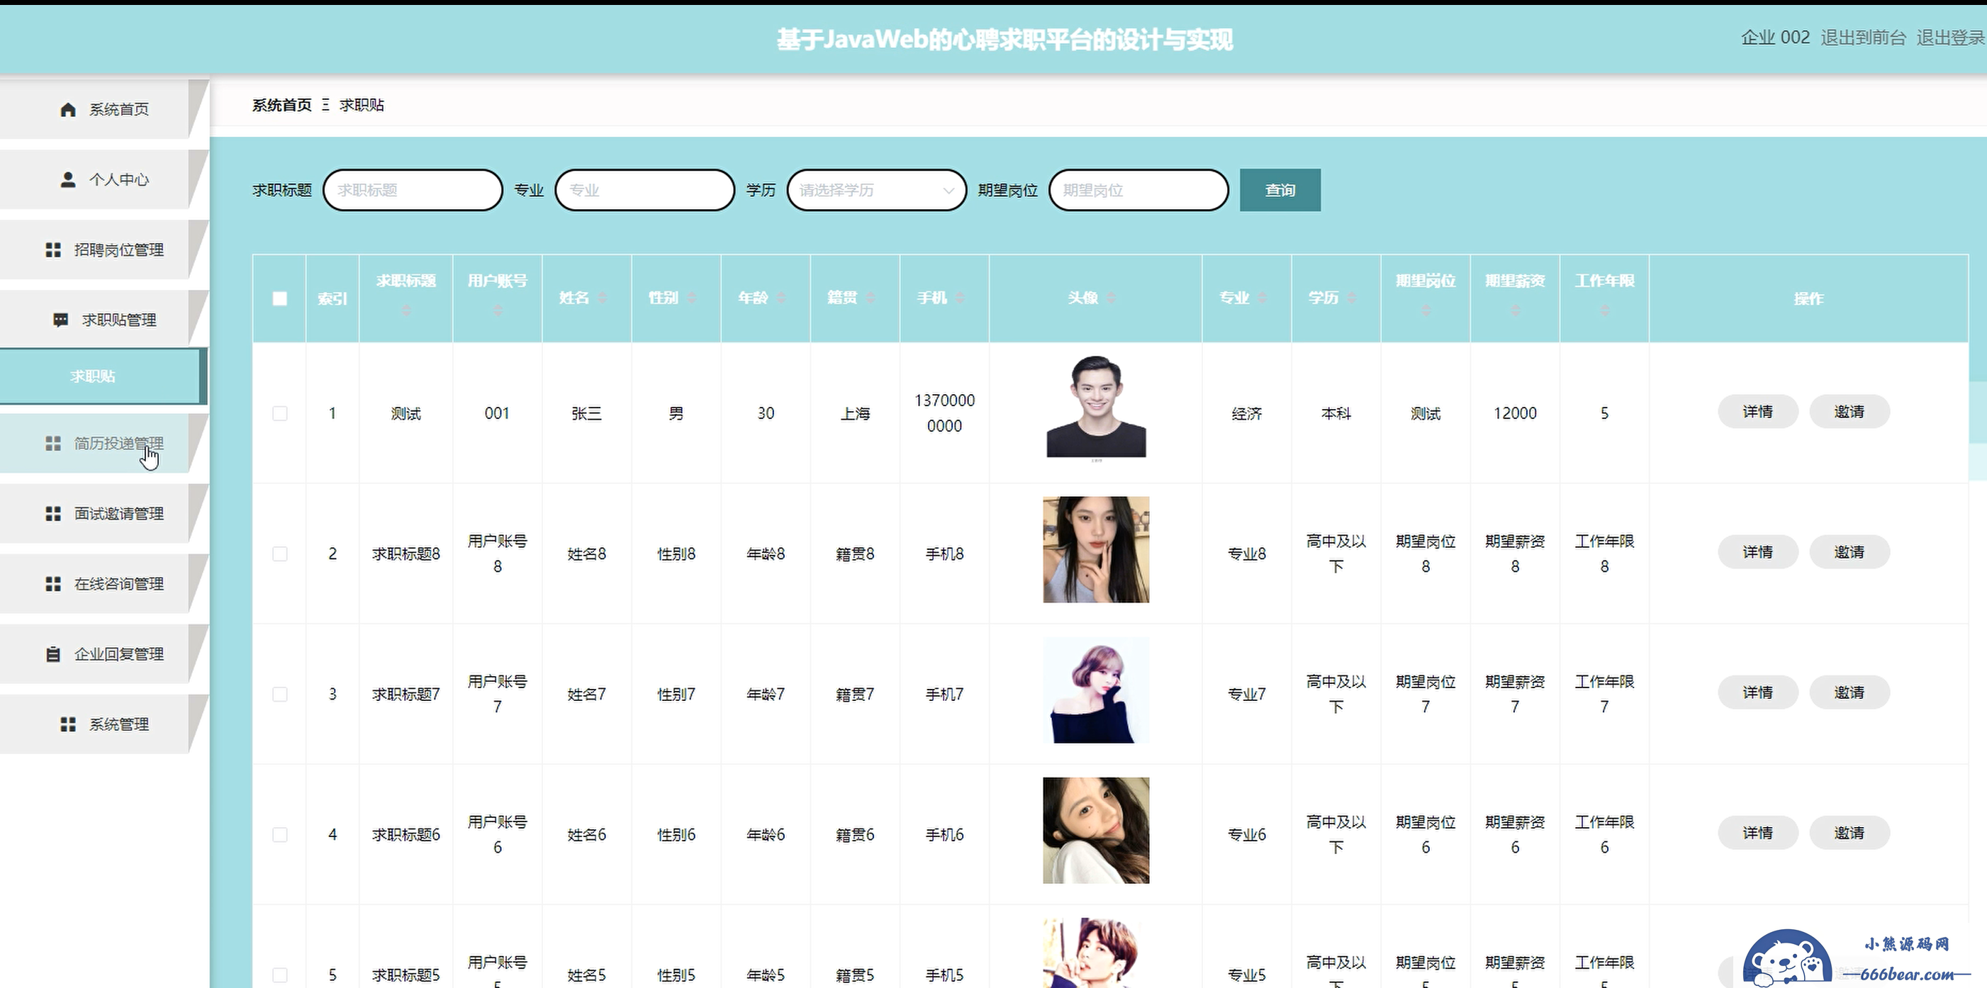Image resolution: width=1987 pixels, height=988 pixels.
Task: Click the grid icon beside 招聘岗位管理
Action: tap(53, 250)
